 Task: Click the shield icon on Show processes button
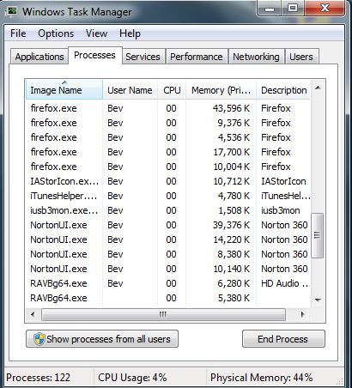click(x=39, y=339)
